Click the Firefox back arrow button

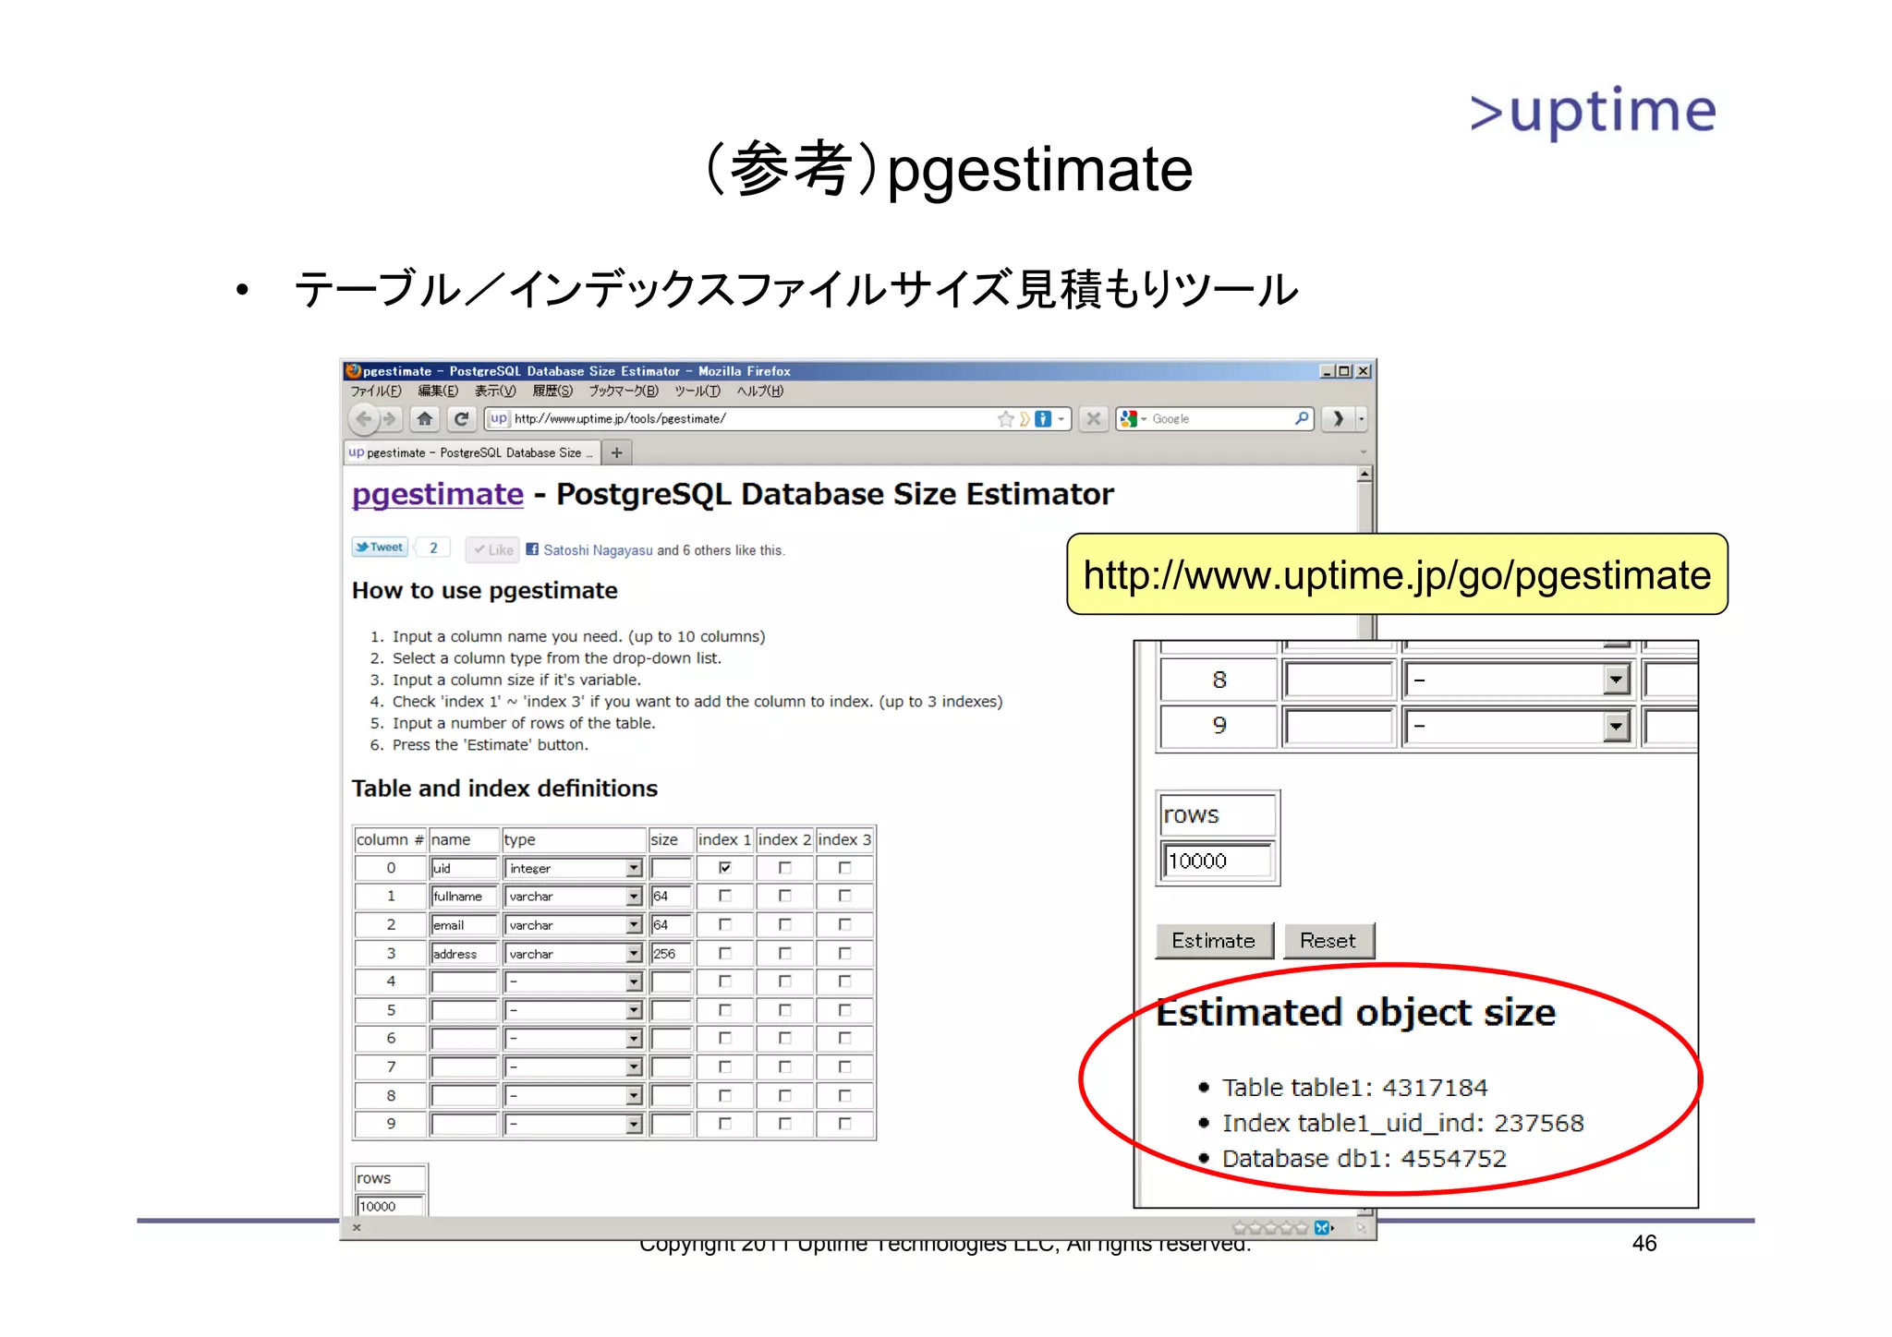pyautogui.click(x=363, y=419)
